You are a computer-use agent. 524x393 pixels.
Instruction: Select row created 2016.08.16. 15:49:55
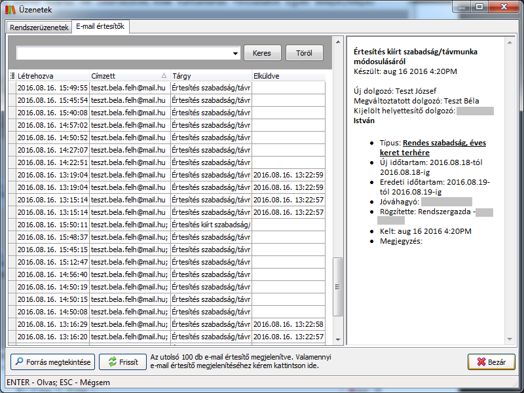[52, 88]
